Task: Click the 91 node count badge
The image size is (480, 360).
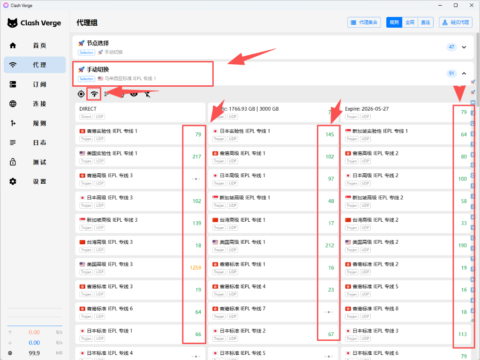Action: pos(451,74)
